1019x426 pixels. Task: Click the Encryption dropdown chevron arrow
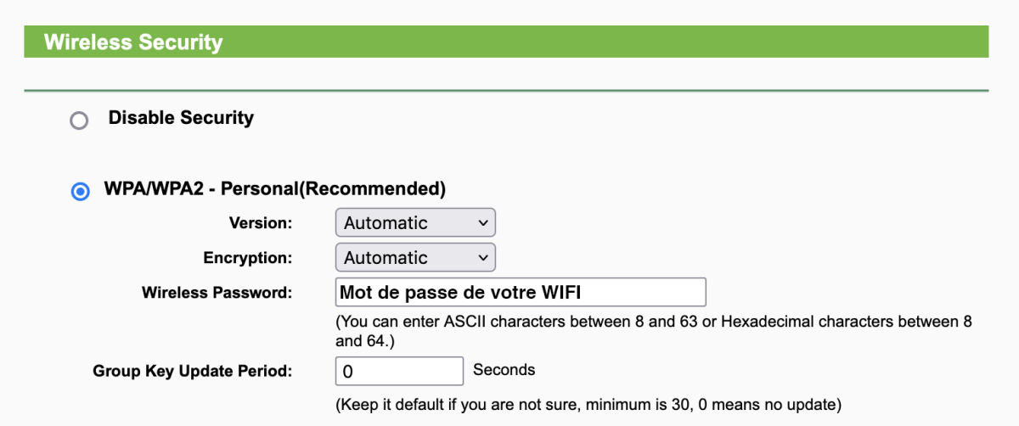[x=482, y=258]
